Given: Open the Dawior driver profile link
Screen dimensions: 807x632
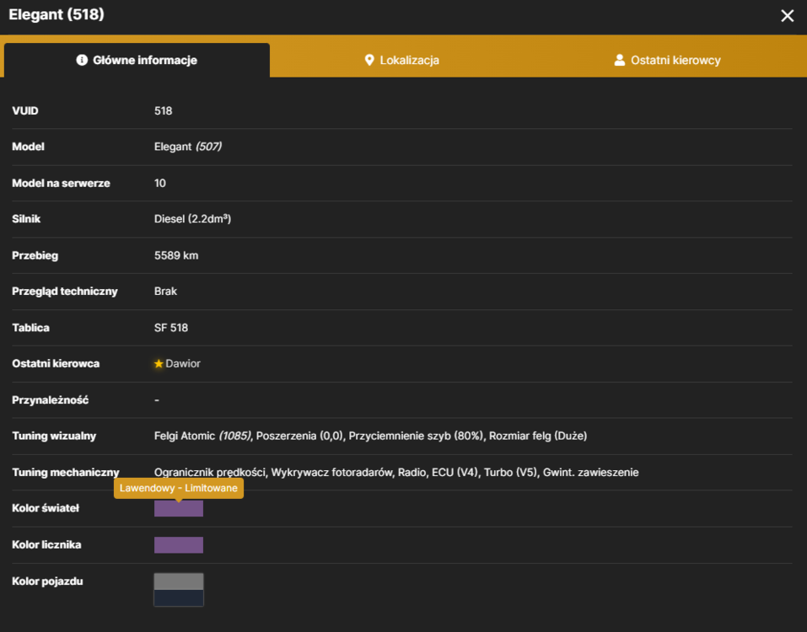Looking at the screenshot, I should pyautogui.click(x=183, y=363).
